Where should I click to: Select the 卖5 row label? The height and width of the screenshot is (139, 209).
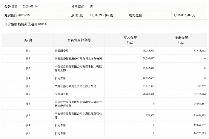[28, 133]
